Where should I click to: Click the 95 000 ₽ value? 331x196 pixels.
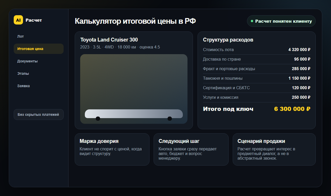[302, 59]
